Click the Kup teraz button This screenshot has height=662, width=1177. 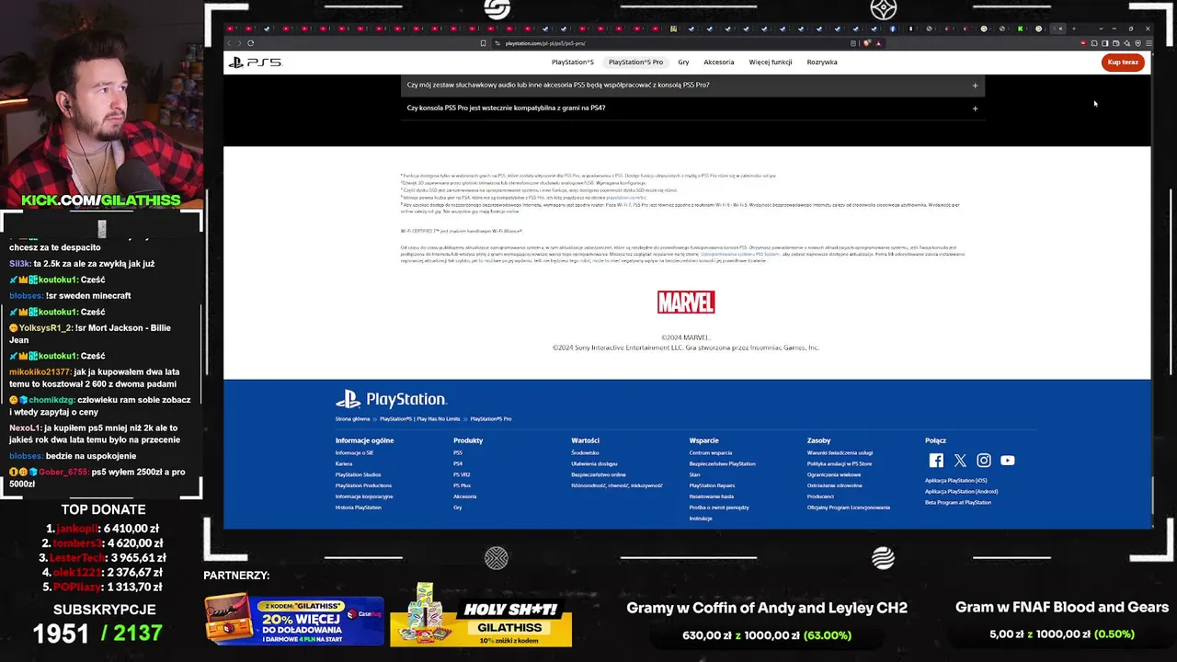(x=1123, y=63)
